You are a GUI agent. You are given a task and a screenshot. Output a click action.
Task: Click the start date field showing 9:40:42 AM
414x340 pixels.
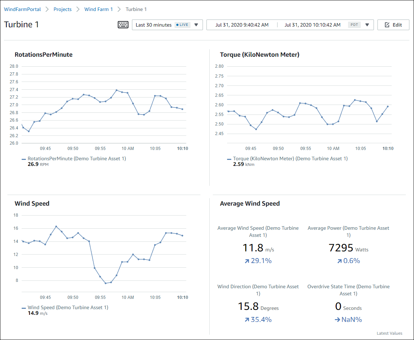click(x=241, y=24)
